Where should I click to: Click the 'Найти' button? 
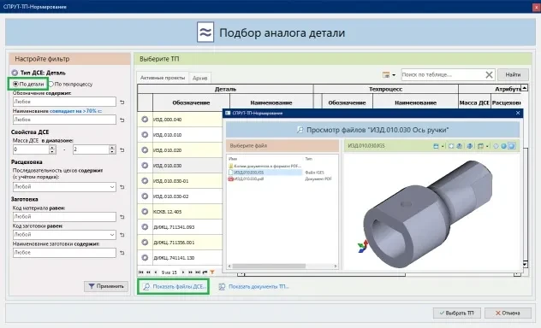click(513, 74)
